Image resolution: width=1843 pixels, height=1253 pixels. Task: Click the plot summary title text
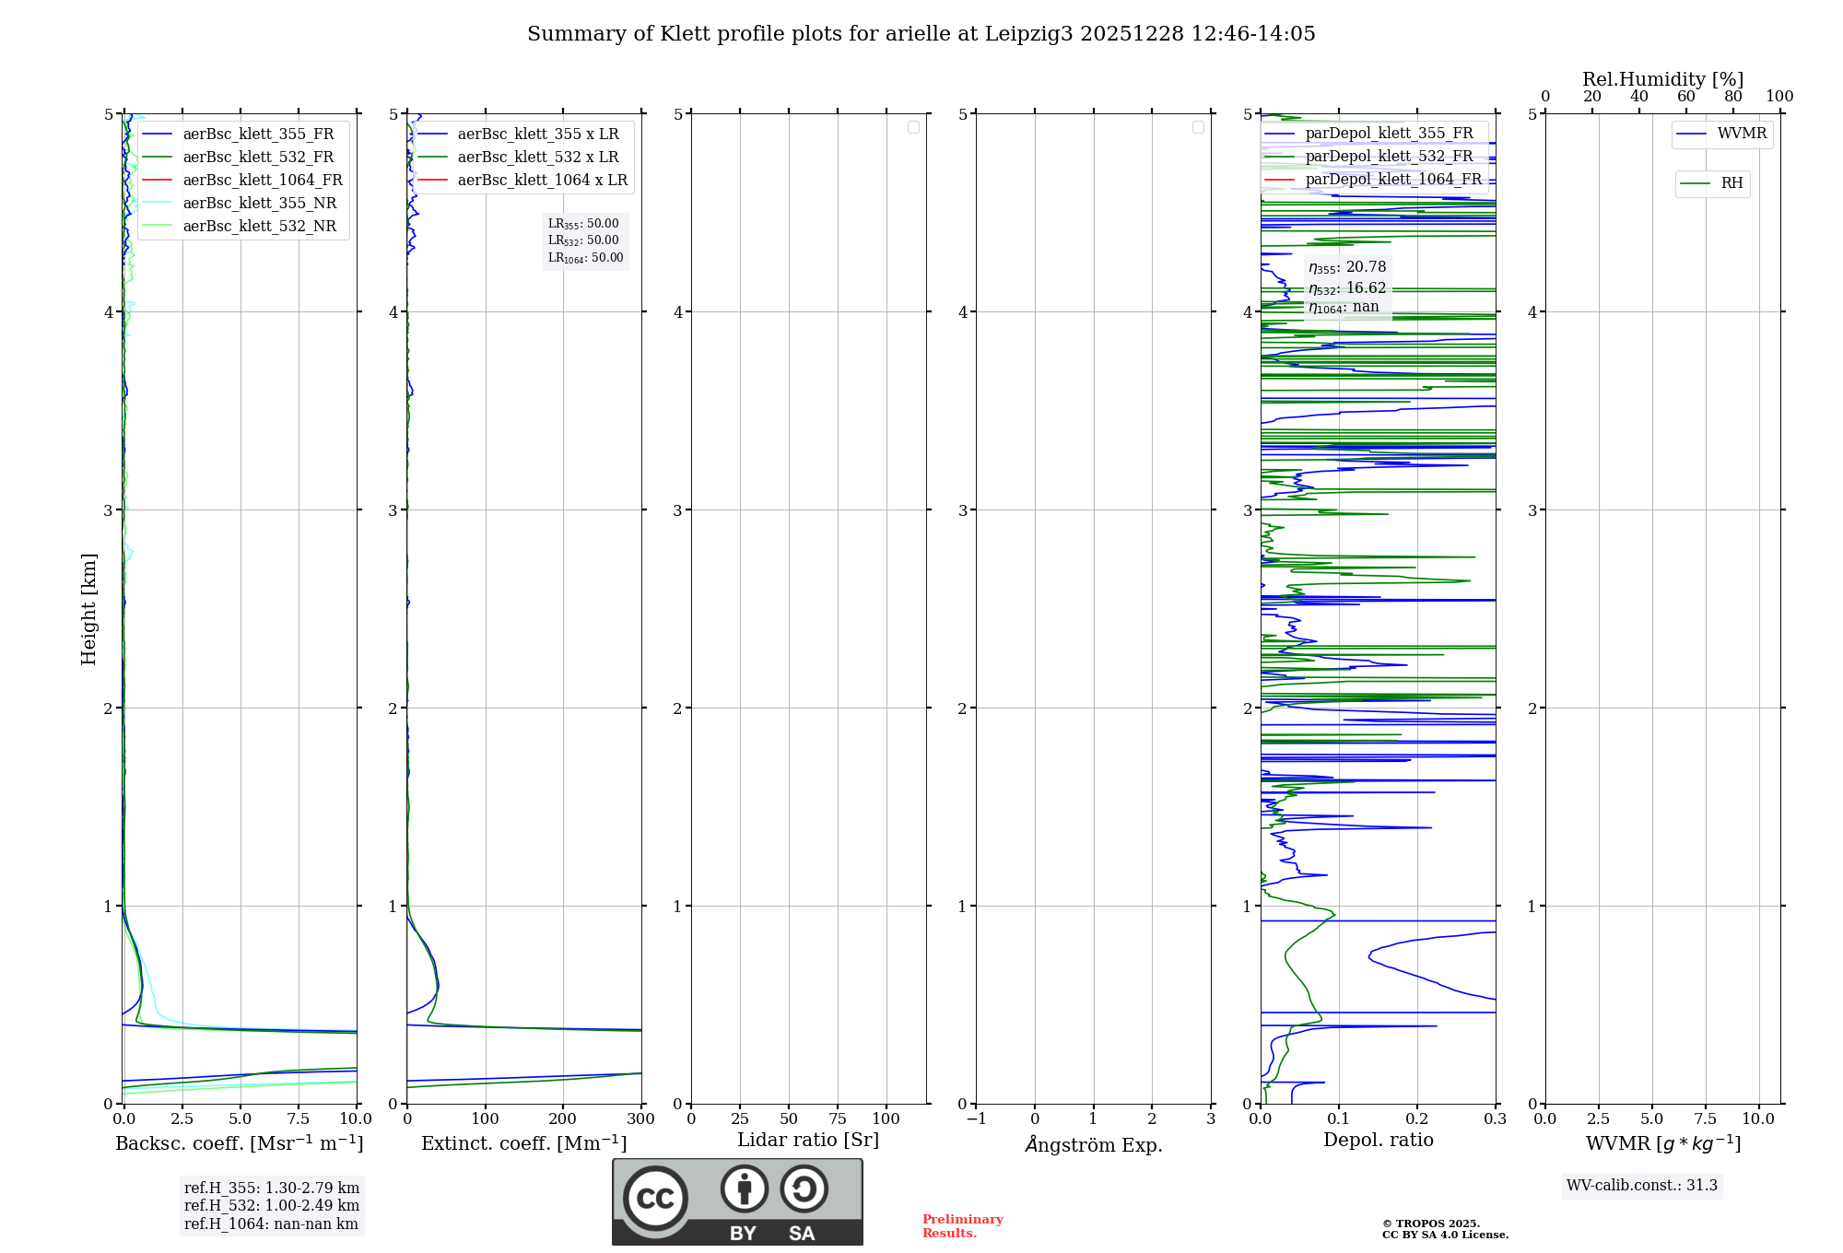pyautogui.click(x=921, y=34)
